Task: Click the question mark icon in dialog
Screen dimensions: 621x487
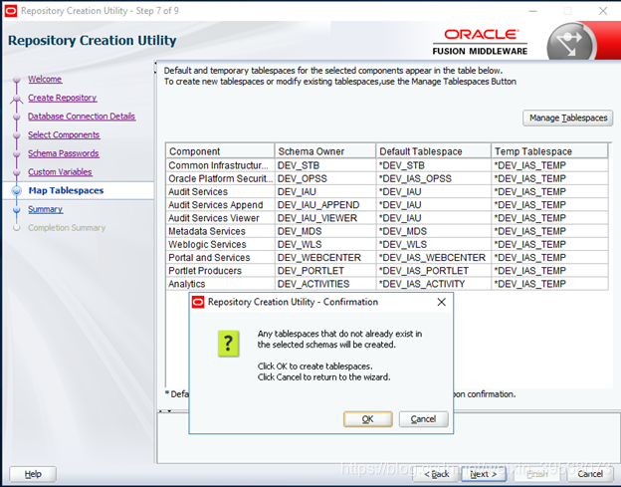Action: (x=228, y=344)
